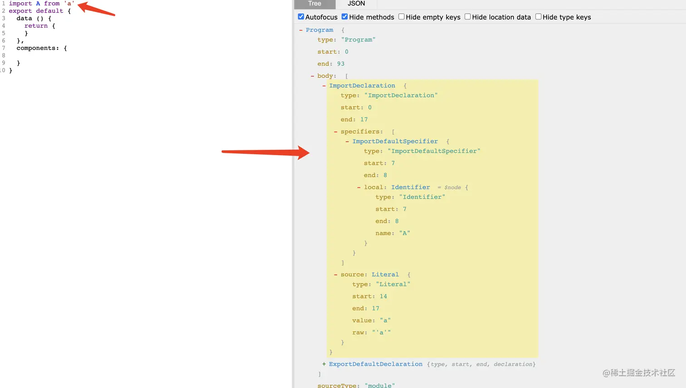Switch to the Tree tab
Viewport: 686px width, 388px height.
click(x=314, y=4)
